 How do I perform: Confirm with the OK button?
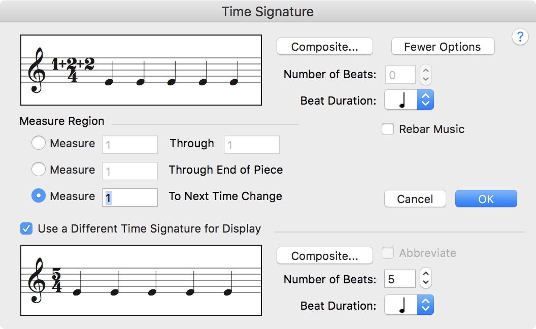pyautogui.click(x=486, y=199)
